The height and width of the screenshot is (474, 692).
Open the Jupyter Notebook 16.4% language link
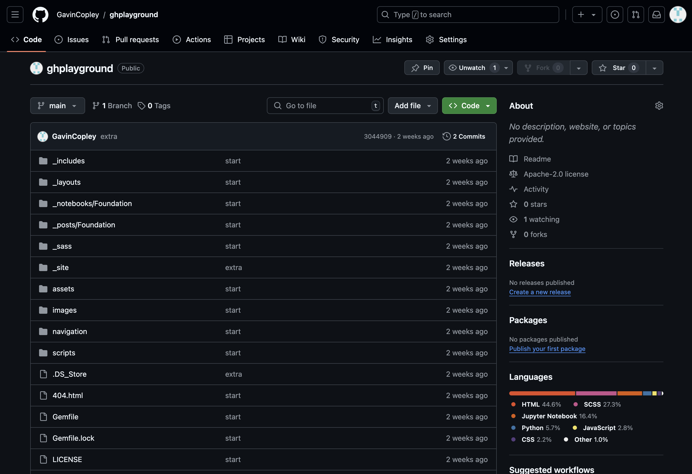point(554,416)
